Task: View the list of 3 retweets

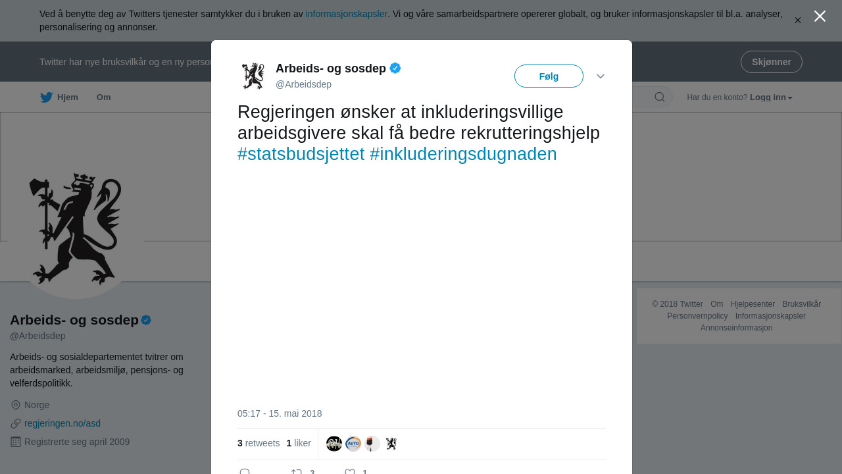Action: point(259,443)
